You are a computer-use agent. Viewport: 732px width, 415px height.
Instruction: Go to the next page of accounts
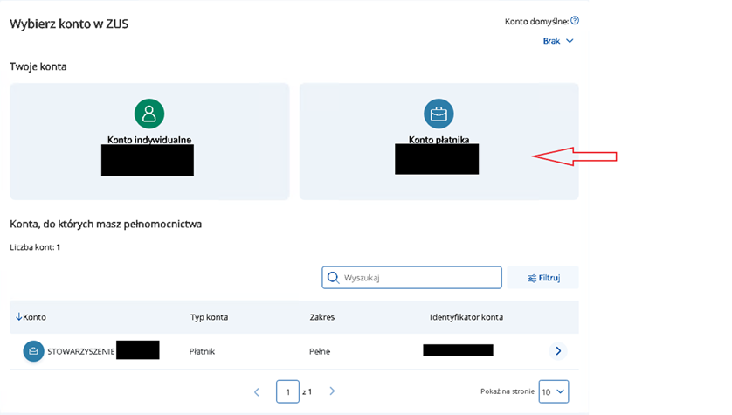[x=332, y=392]
